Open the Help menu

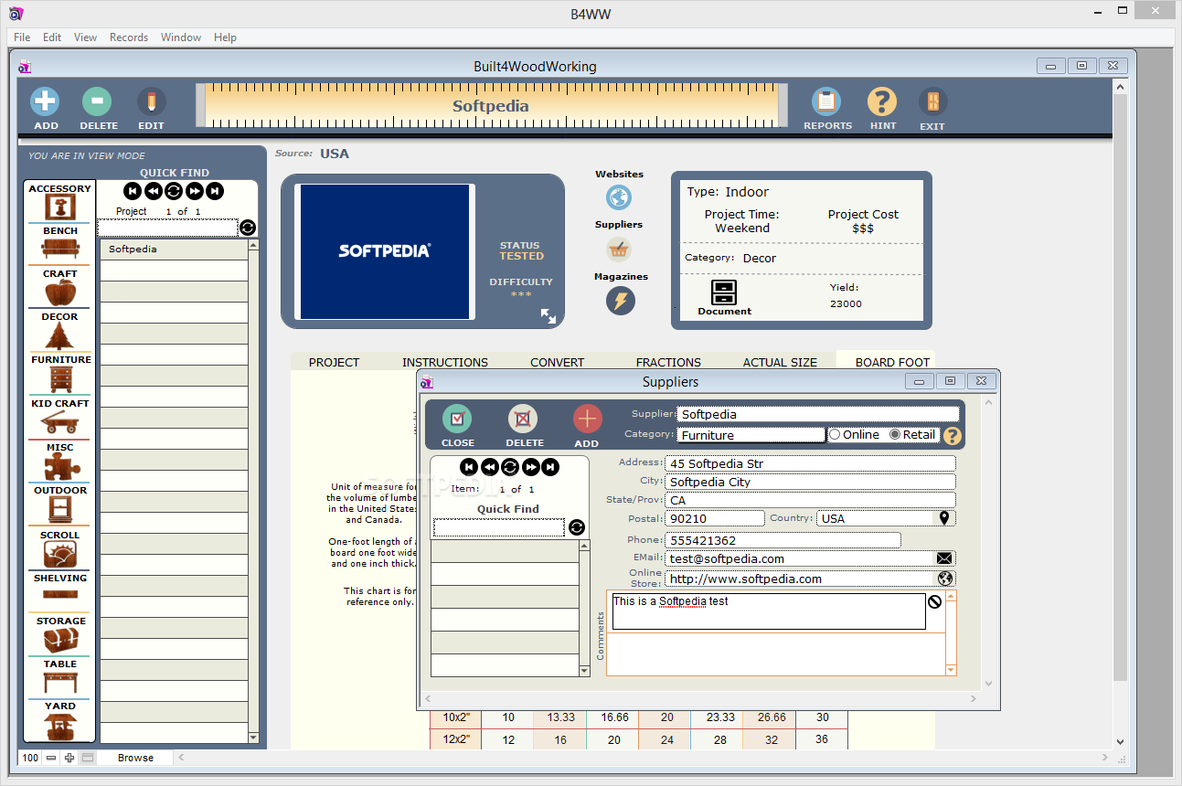click(x=225, y=37)
